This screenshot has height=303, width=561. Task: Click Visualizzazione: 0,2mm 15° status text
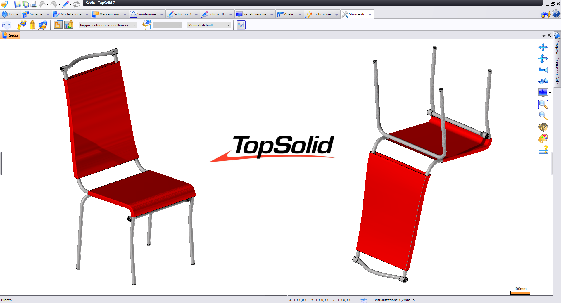[395, 300]
